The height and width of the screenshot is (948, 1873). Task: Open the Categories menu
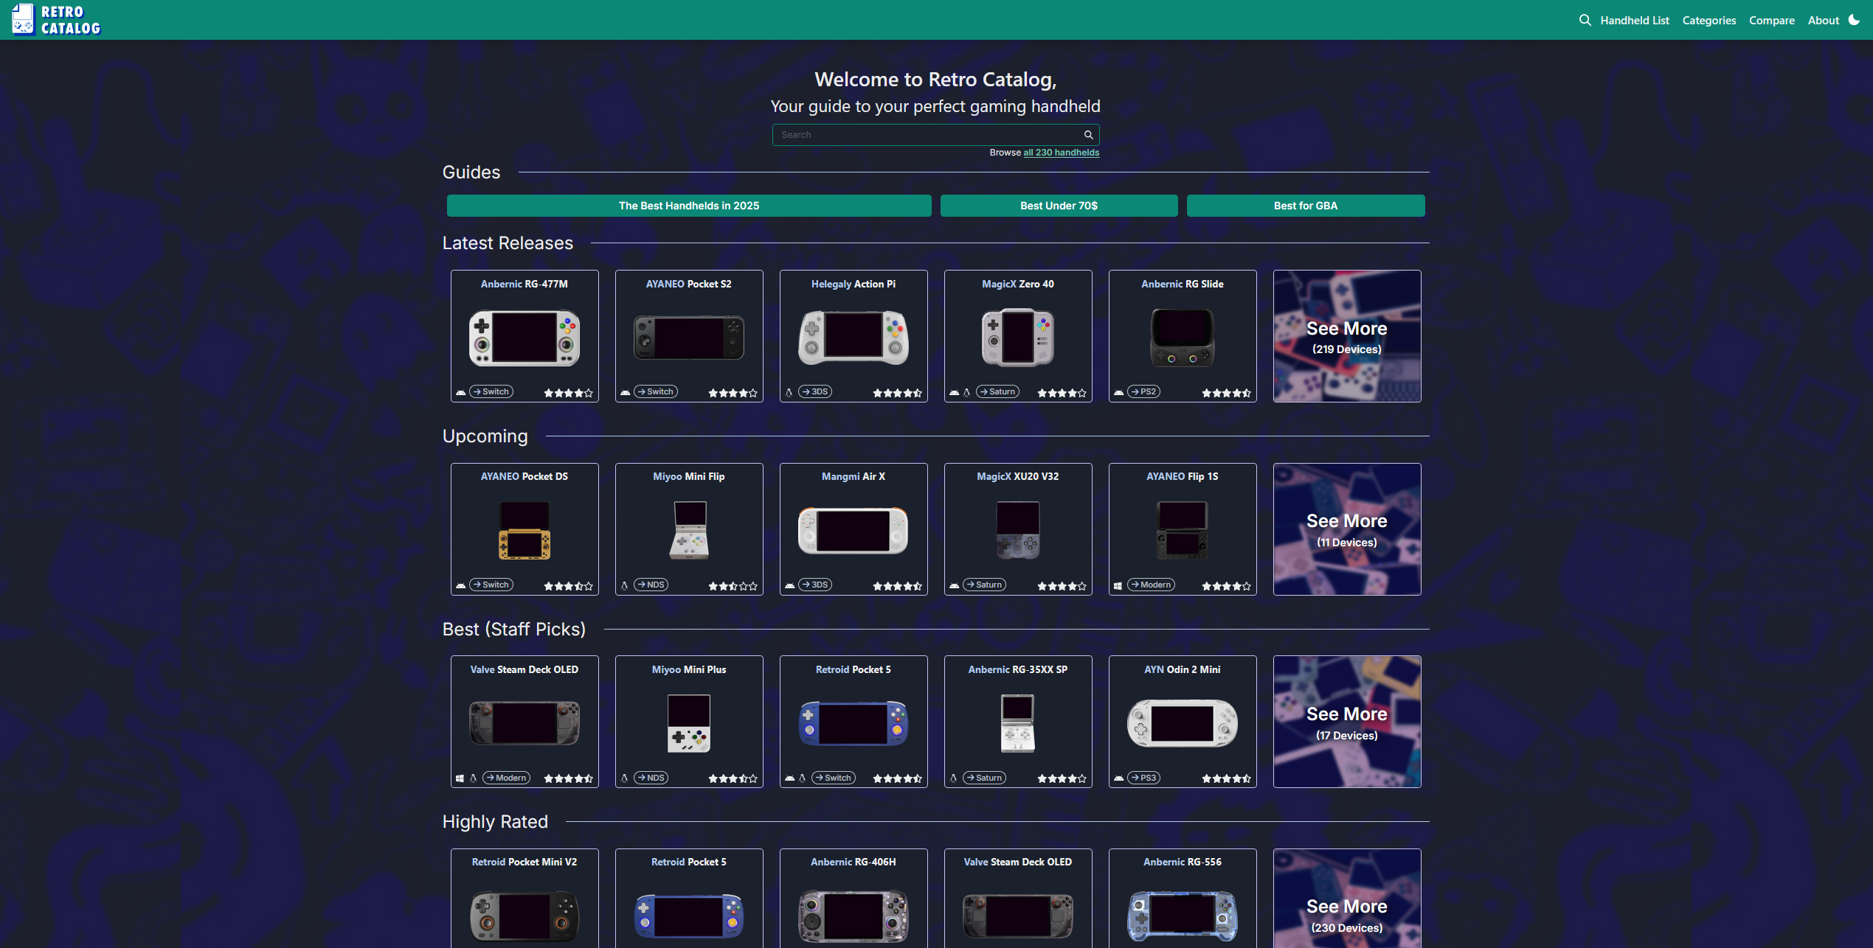[x=1708, y=20]
